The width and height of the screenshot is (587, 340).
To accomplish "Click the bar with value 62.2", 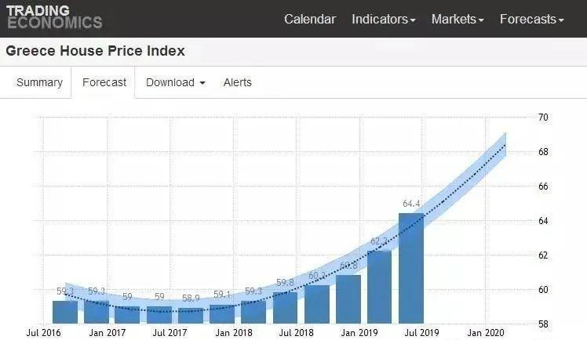I will click(380, 287).
